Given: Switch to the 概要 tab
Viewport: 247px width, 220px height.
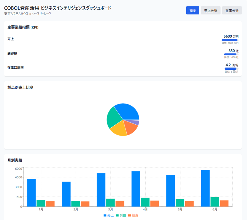Looking at the screenshot, I should point(193,11).
